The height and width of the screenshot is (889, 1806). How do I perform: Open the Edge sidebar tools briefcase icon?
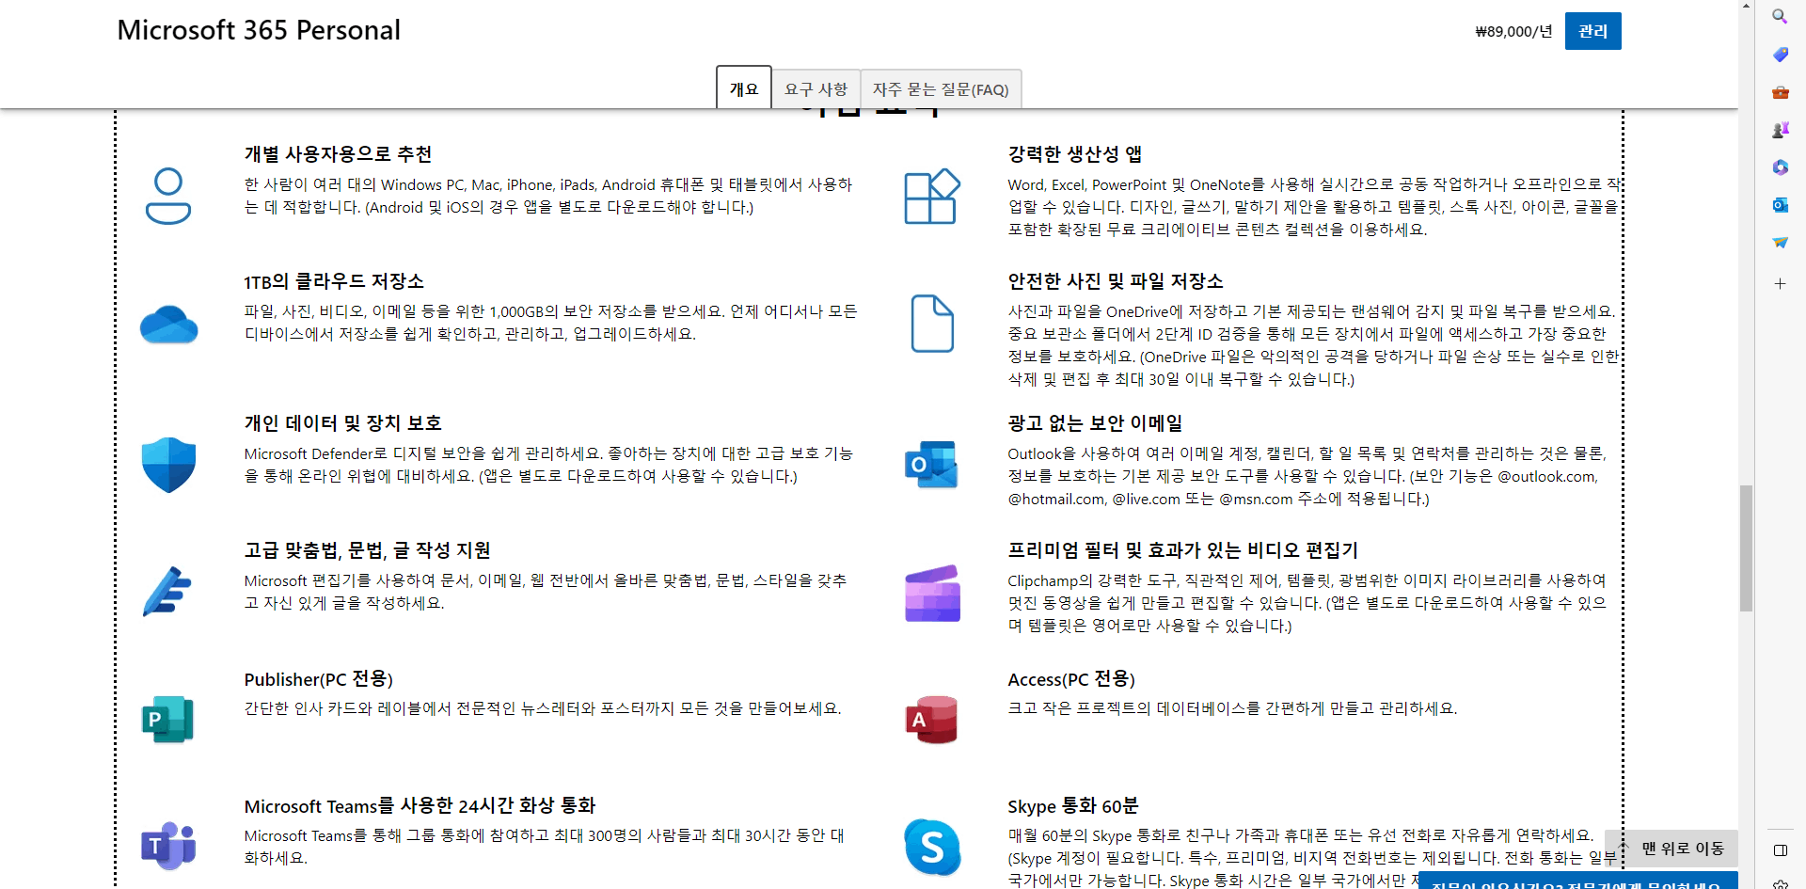pos(1780,92)
